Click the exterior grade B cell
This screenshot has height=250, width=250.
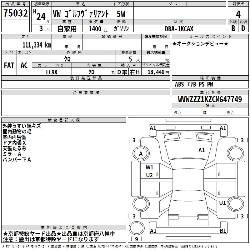[233, 28]
